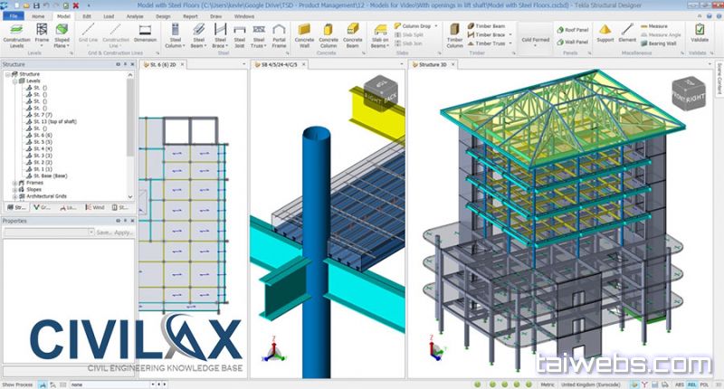Click the File button
Viewport: 724px width, 389px height.
14,16
